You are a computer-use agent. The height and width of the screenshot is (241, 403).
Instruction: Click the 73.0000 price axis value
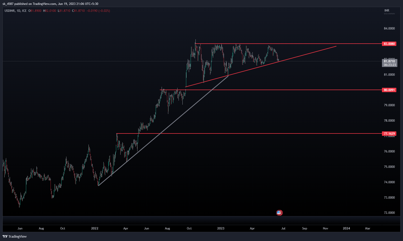(x=389, y=198)
